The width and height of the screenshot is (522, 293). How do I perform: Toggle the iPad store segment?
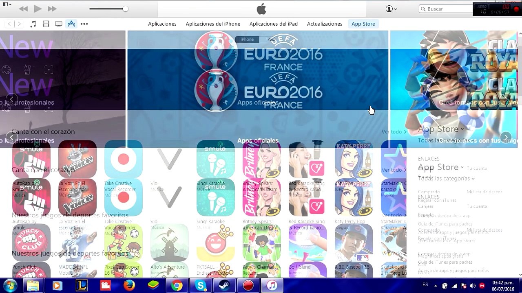coord(270,39)
